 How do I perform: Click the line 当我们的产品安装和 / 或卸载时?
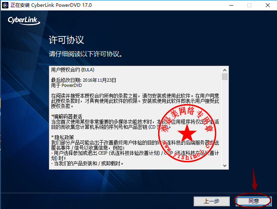click(x=87, y=163)
